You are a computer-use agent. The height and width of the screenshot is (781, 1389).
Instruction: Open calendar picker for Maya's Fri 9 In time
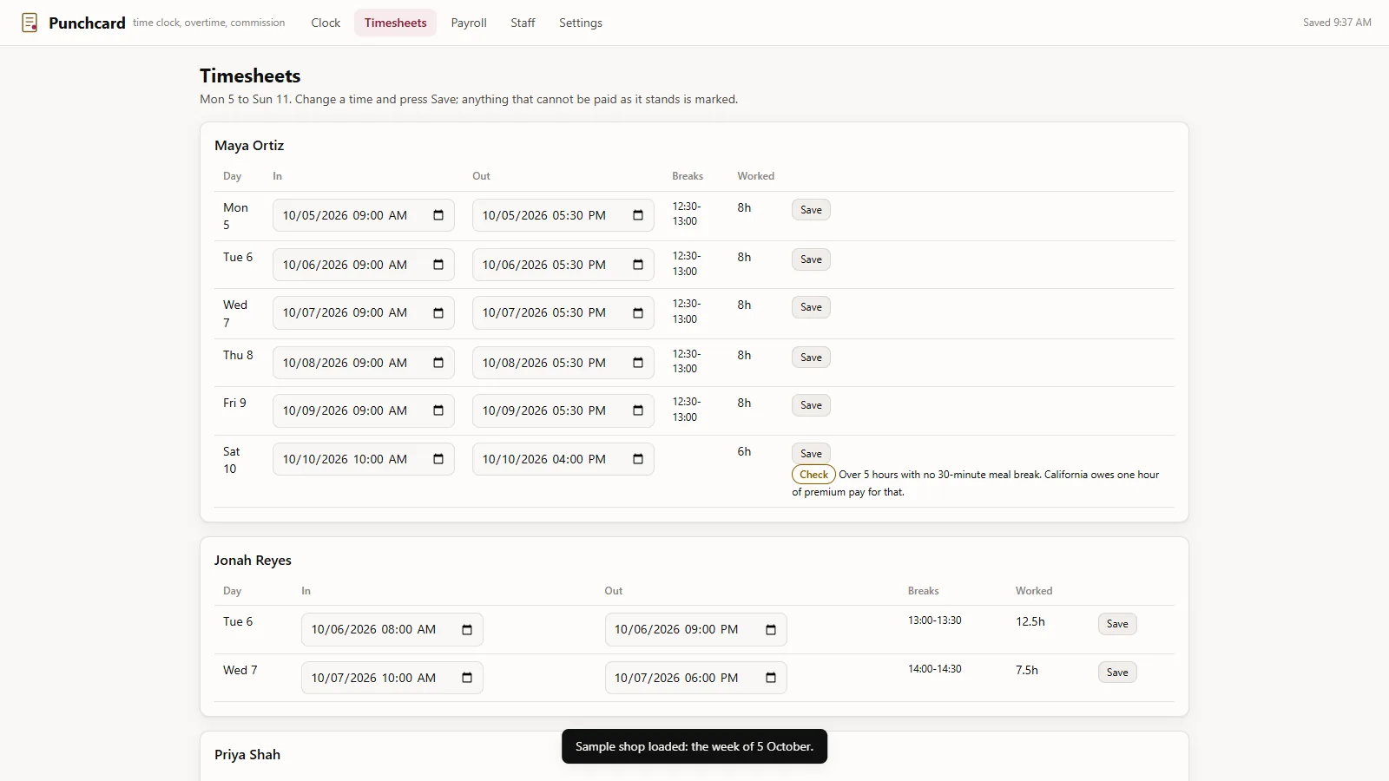click(x=438, y=410)
